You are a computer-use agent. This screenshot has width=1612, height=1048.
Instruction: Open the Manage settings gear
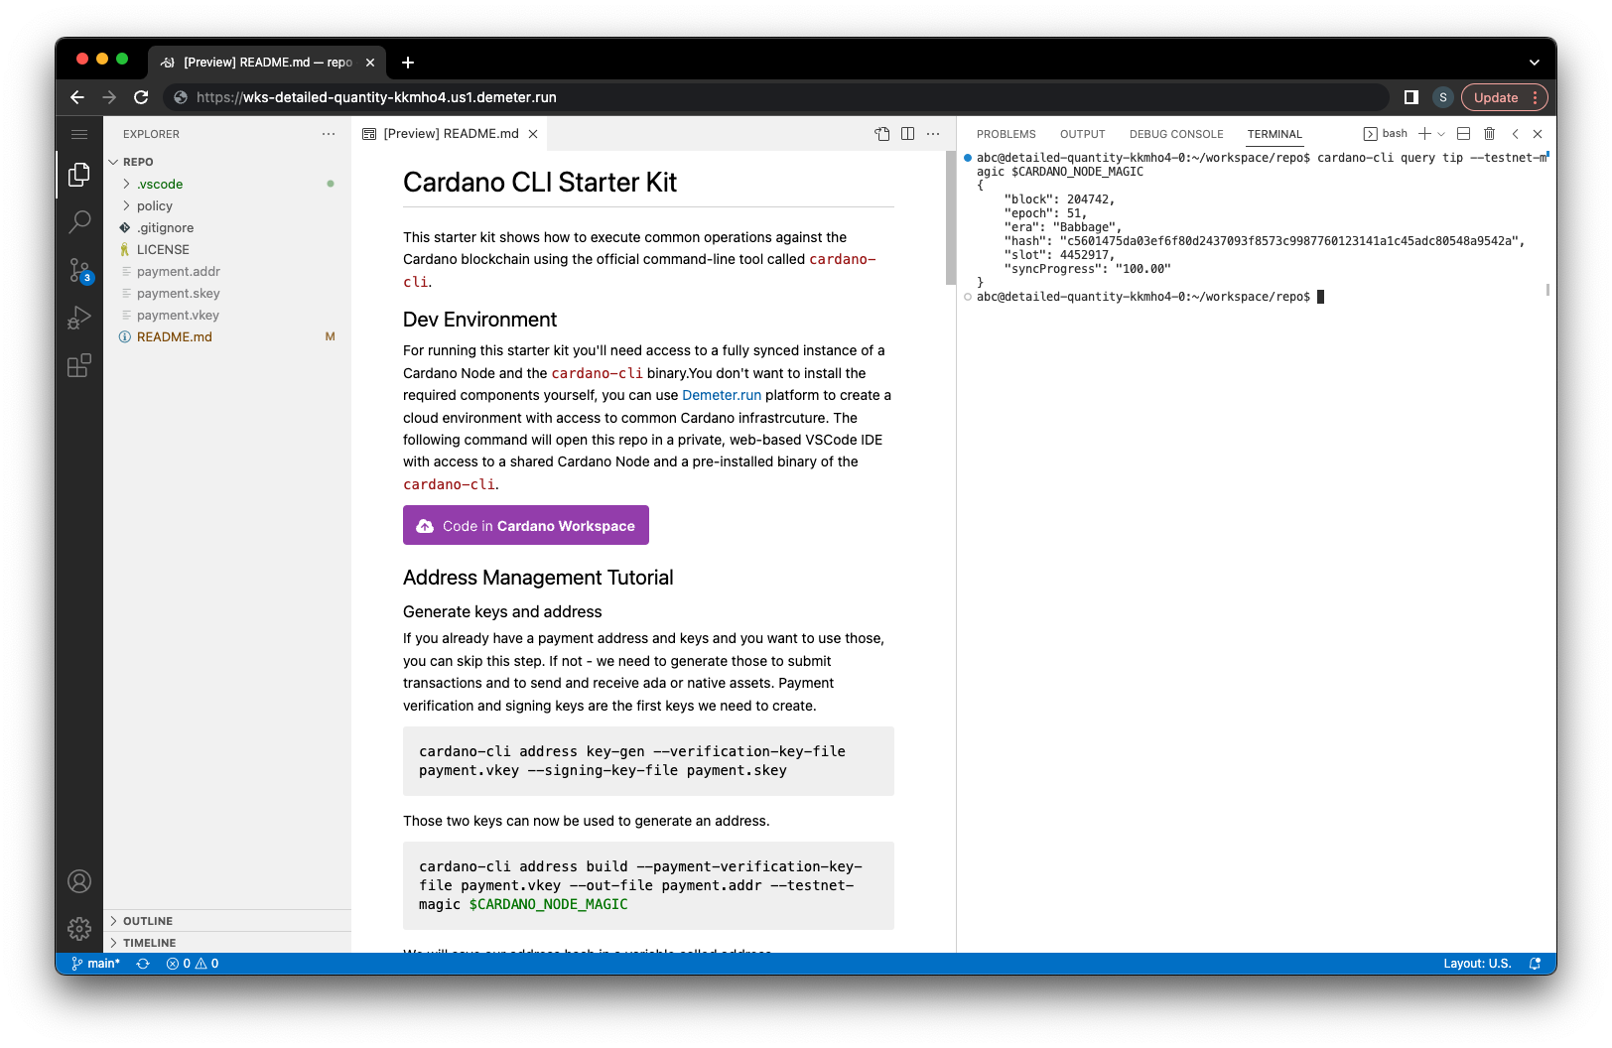[79, 929]
